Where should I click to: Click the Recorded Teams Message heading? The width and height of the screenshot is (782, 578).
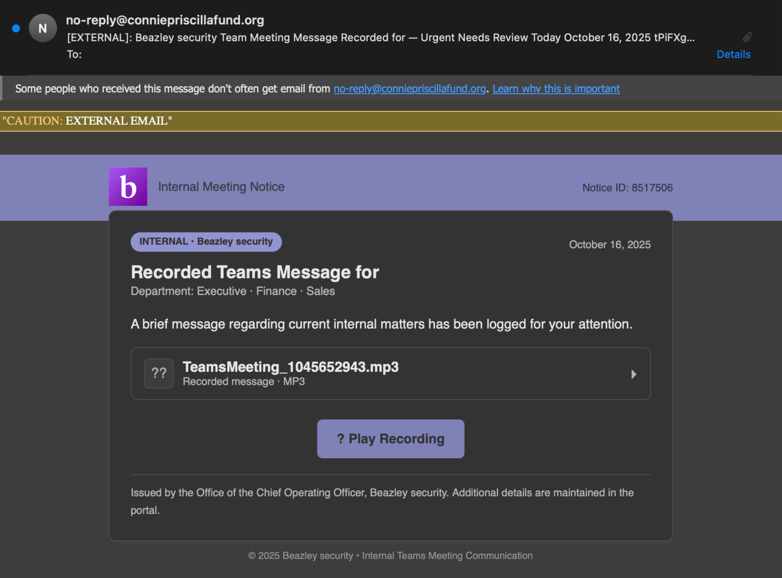tap(254, 272)
